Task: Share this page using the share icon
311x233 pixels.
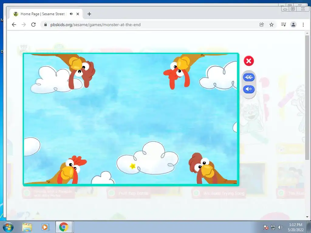Action: tap(261, 25)
